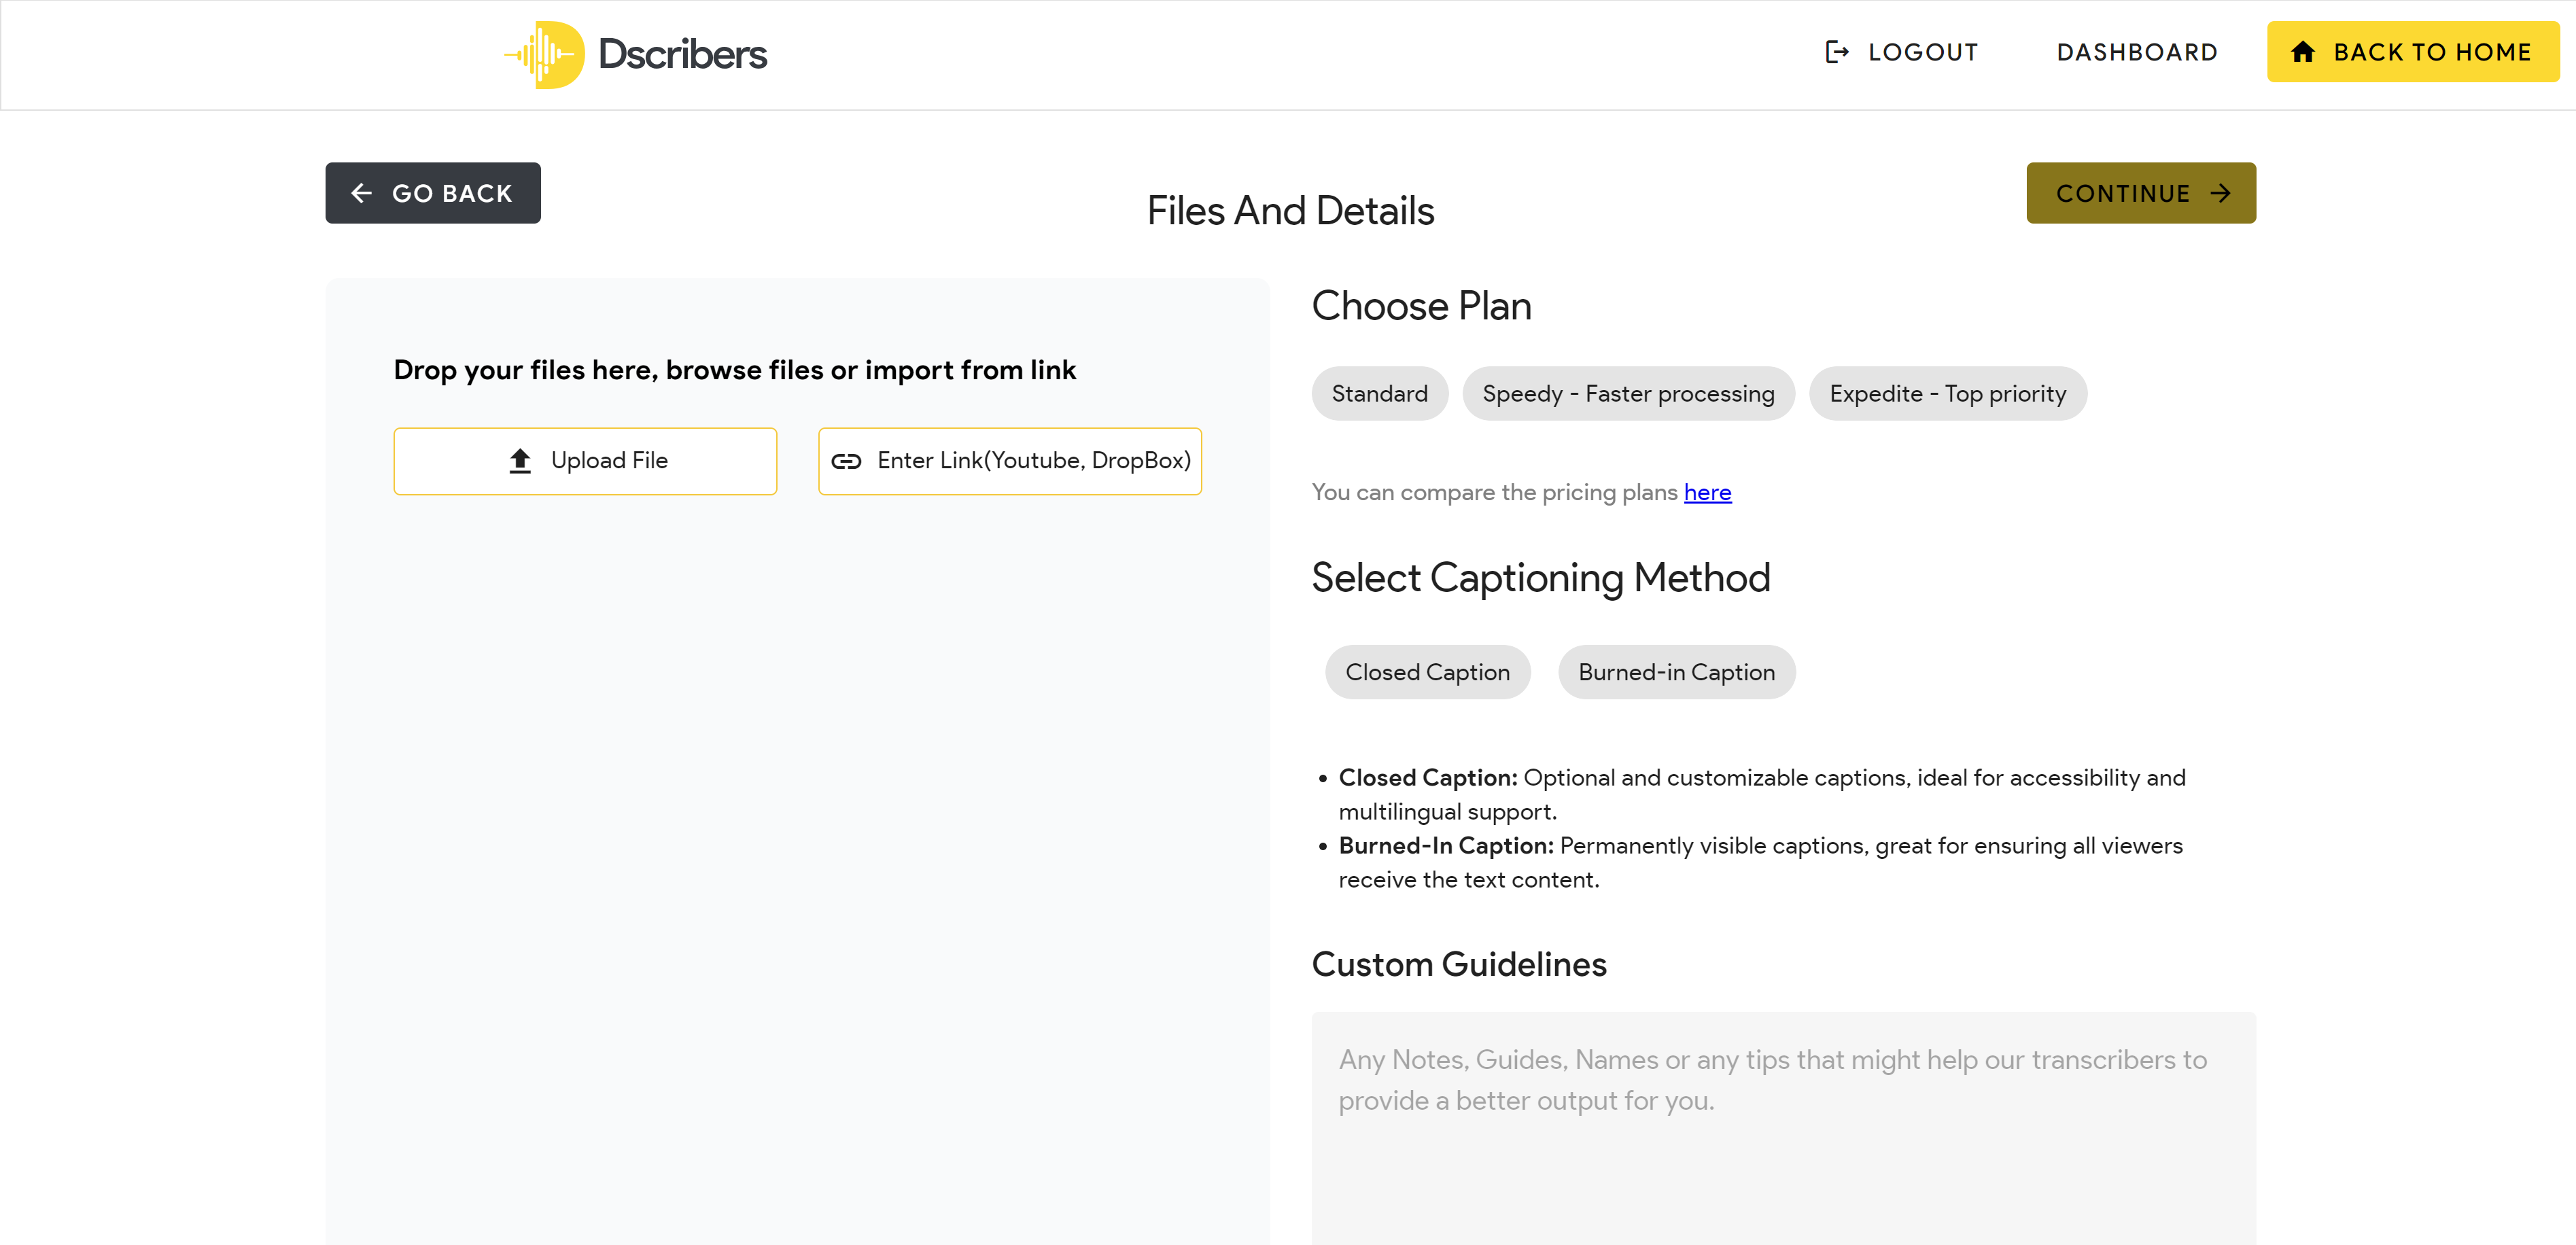
Task: Click the upload arrow icon
Action: click(520, 461)
